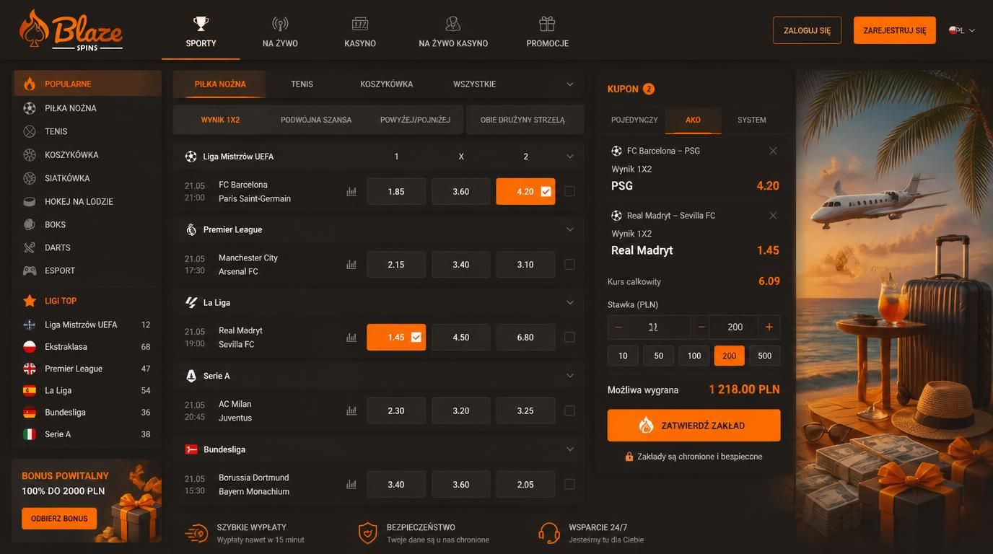Expand the sports tabs dropdown chevron

click(569, 84)
